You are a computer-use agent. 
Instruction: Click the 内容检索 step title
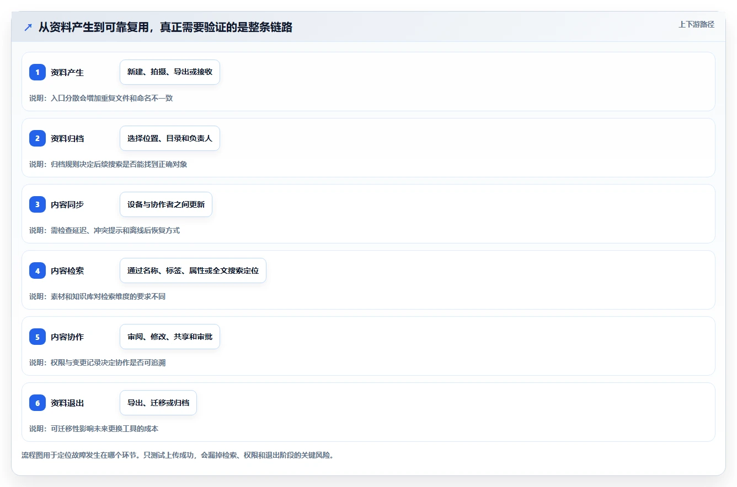[67, 270]
